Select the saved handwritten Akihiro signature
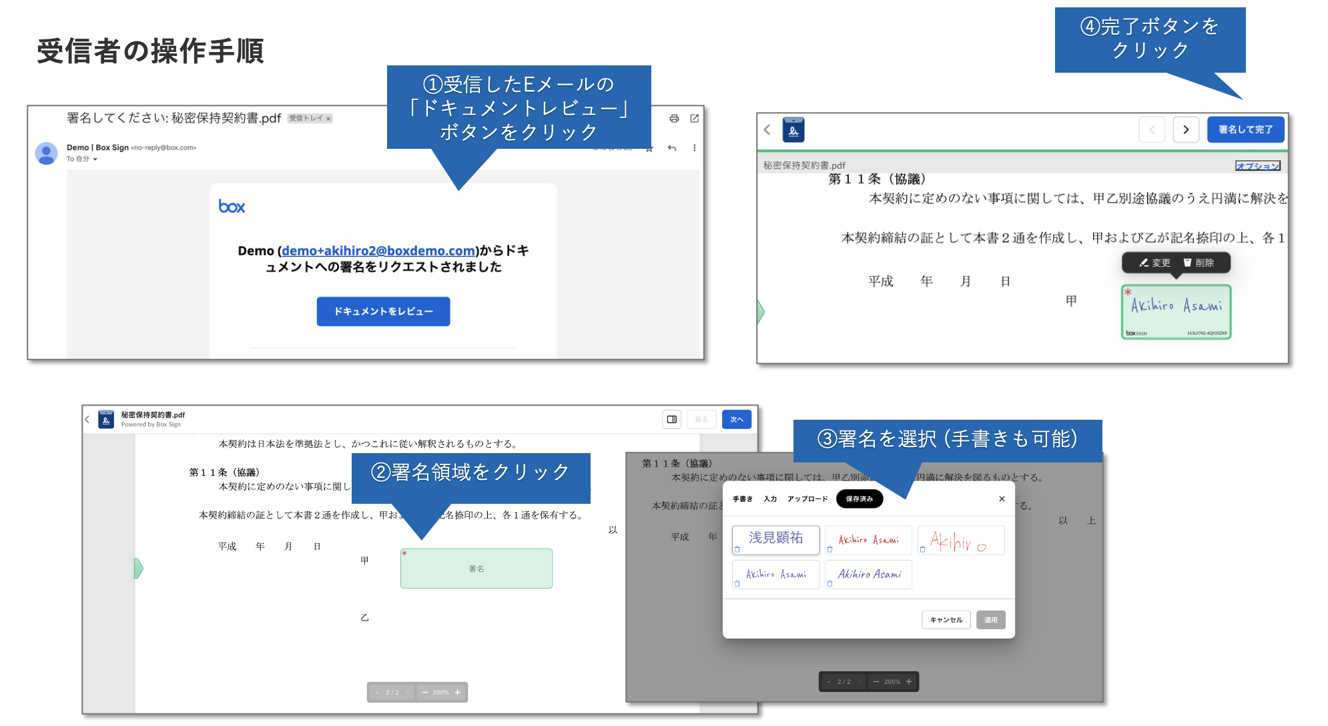The image size is (1328, 726). point(960,540)
